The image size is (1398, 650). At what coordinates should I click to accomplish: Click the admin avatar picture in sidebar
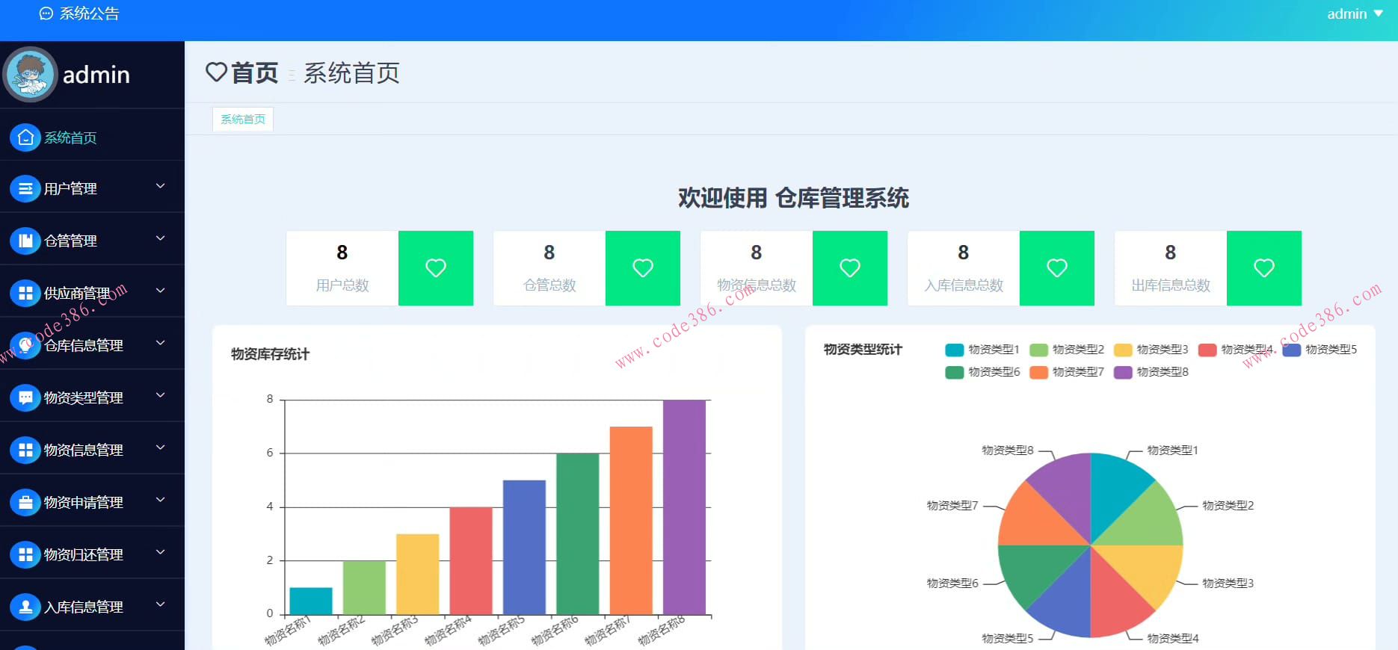tap(31, 75)
